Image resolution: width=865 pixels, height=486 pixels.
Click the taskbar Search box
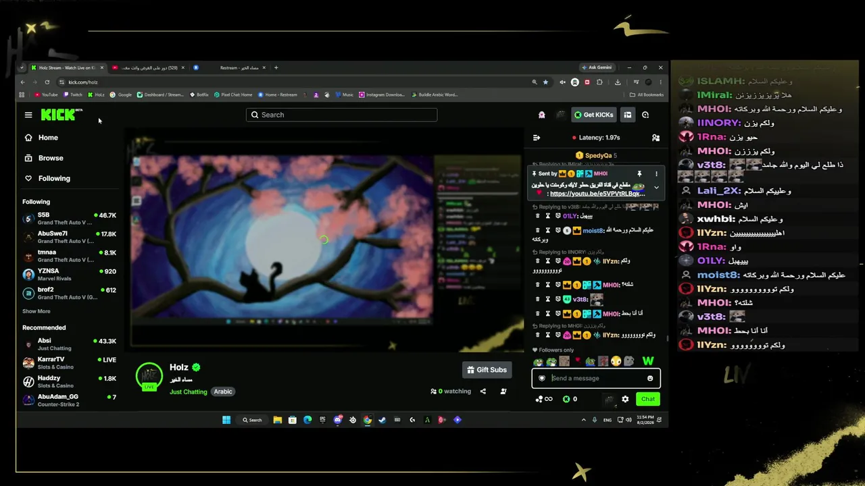[252, 420]
